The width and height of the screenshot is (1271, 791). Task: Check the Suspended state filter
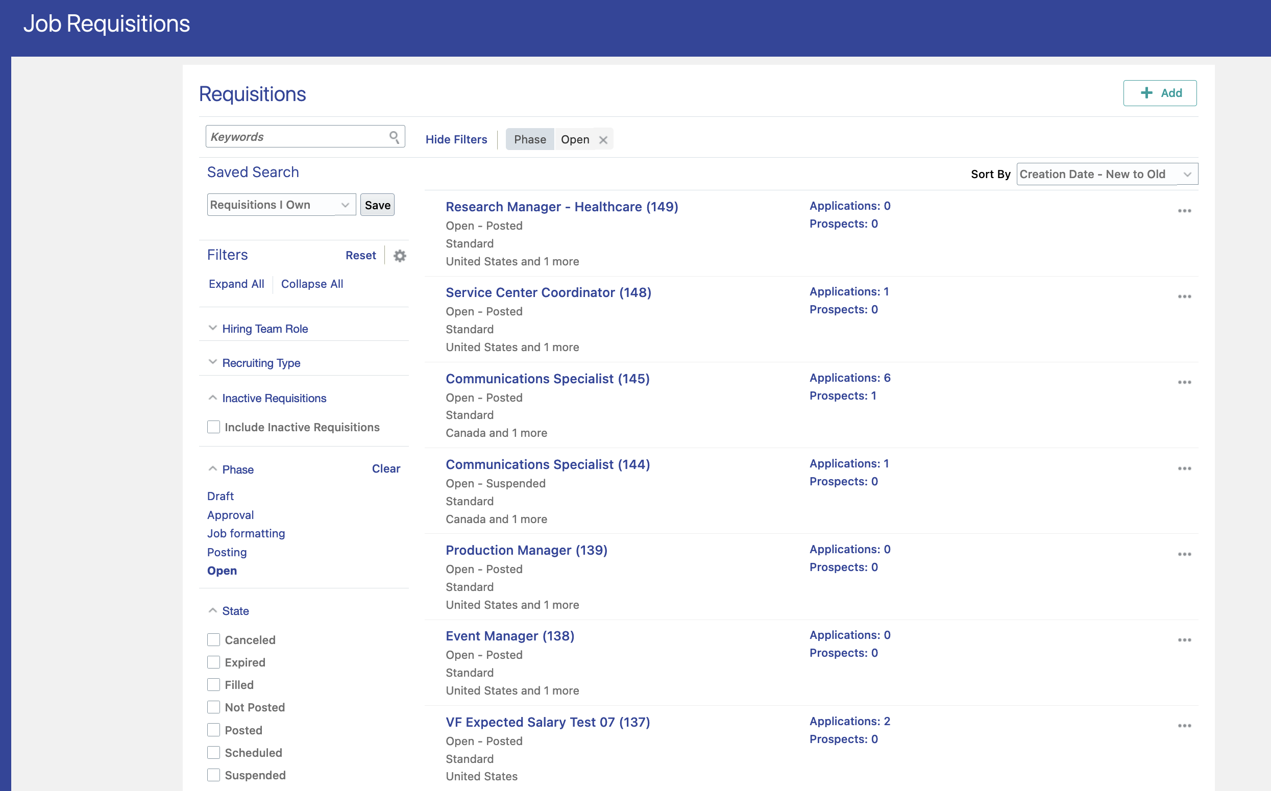213,775
